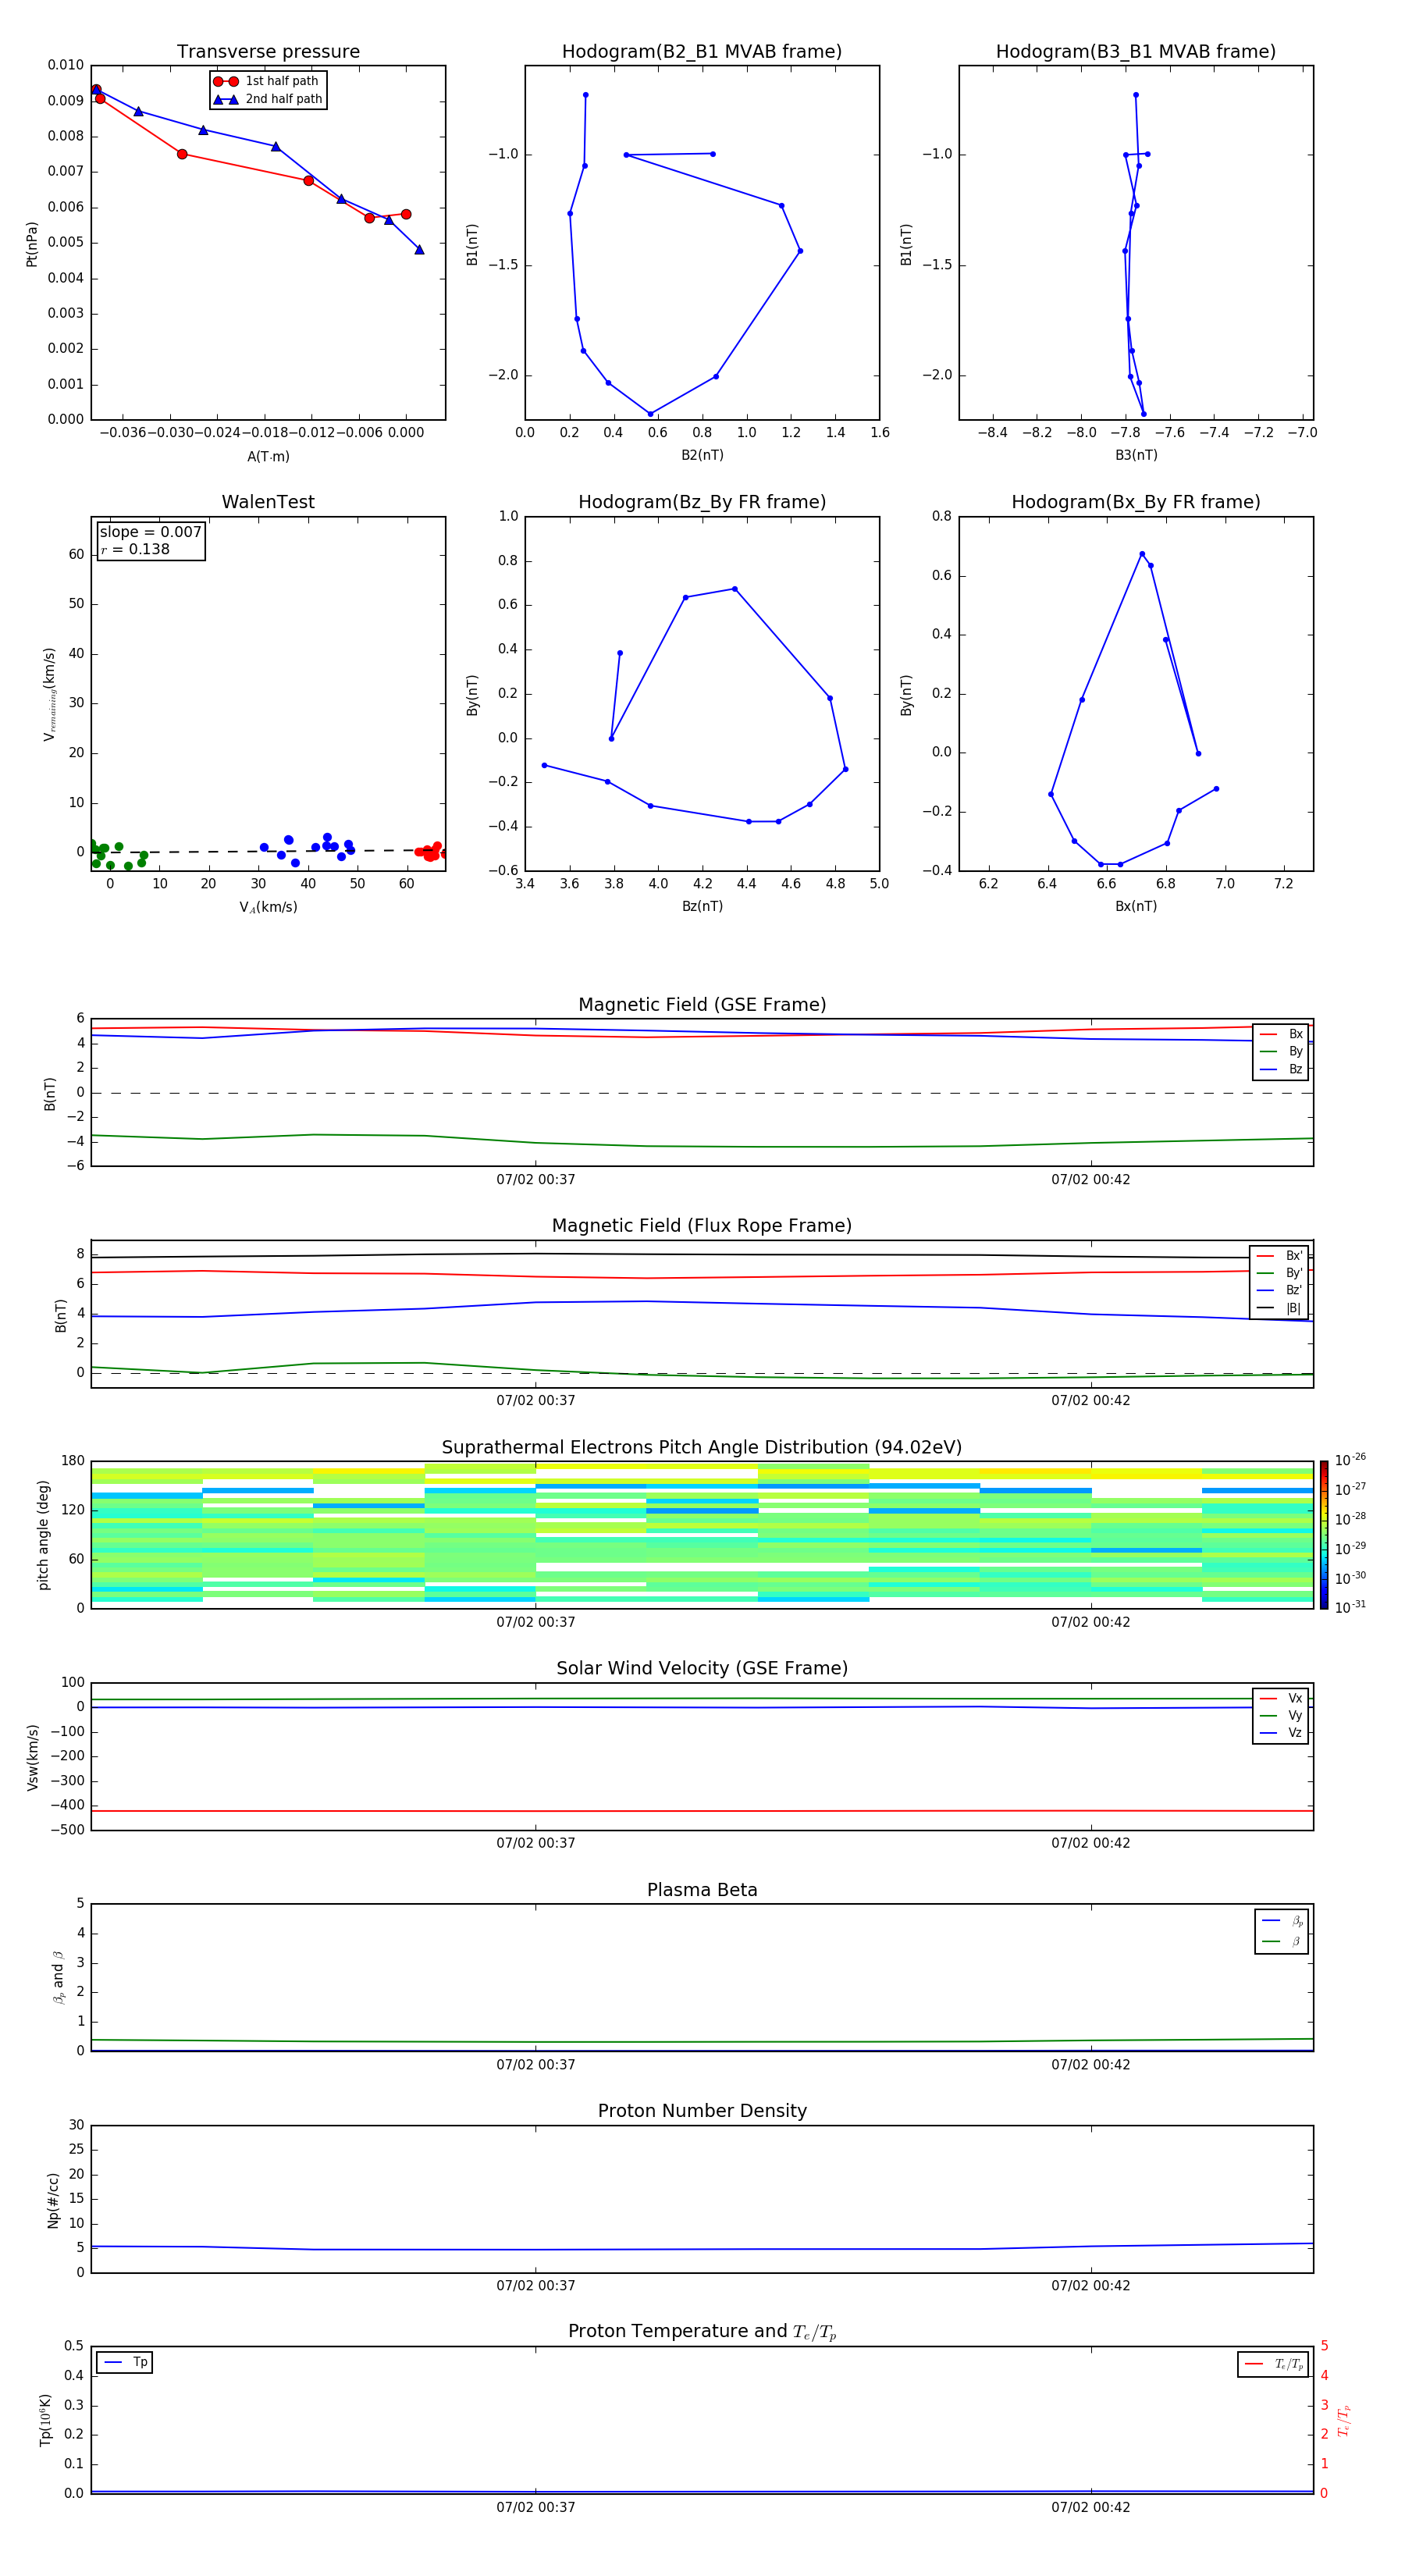Click '07/02 00:37' tick under GSE magnetic field
Image resolution: width=1405 pixels, height=2576 pixels.
536,1180
